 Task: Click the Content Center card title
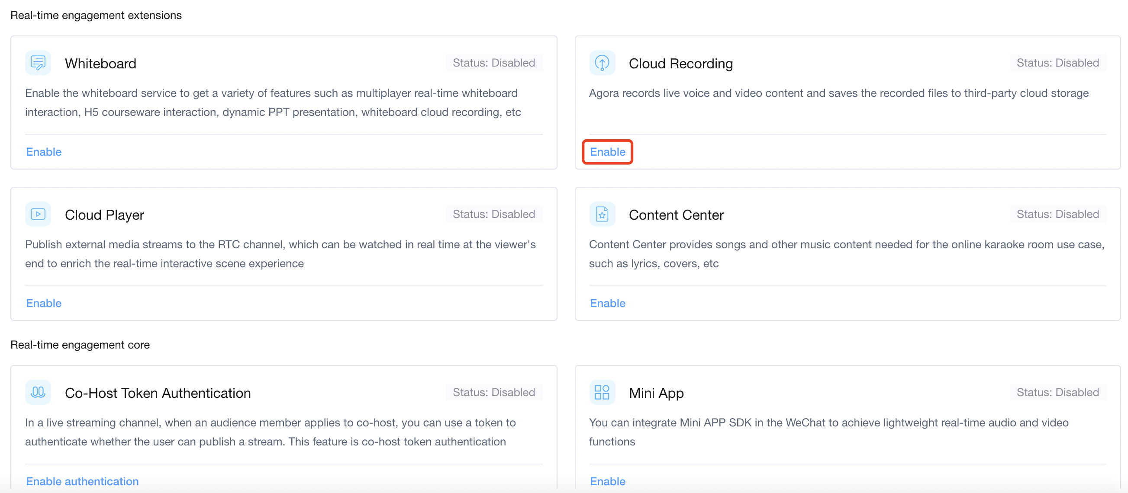point(676,215)
